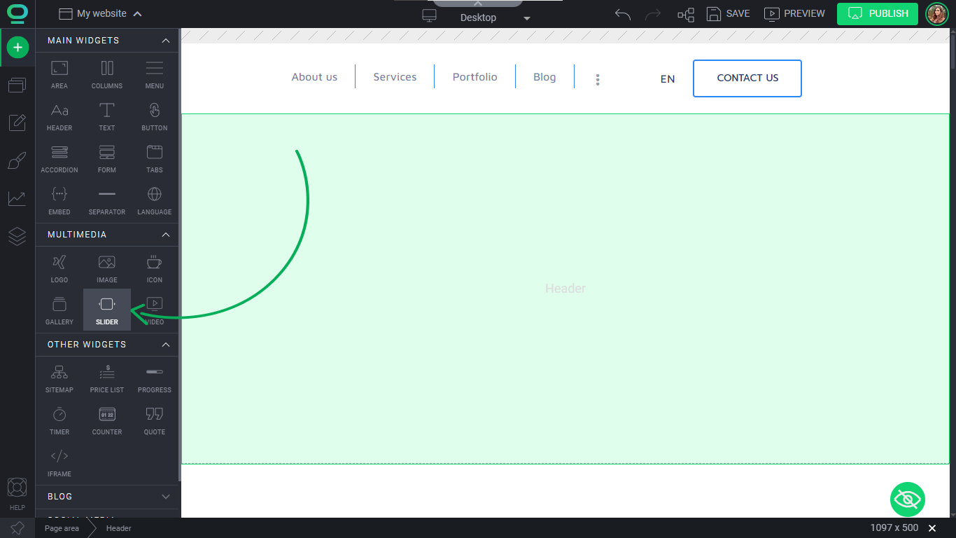Open the edit pencil panel in sidebar
Image resolution: width=956 pixels, height=538 pixels.
click(x=17, y=123)
